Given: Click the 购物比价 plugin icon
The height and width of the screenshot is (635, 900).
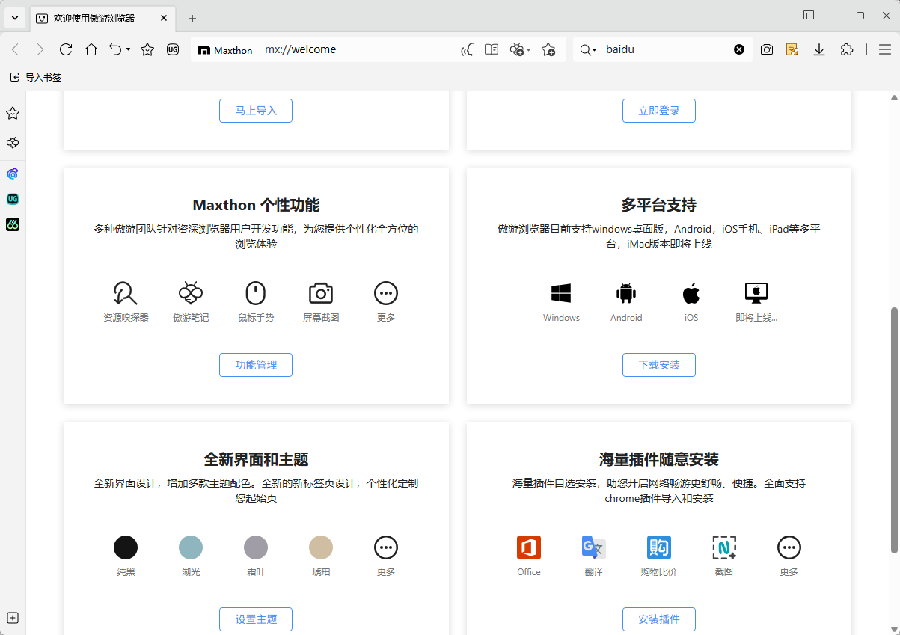Looking at the screenshot, I should [x=659, y=547].
